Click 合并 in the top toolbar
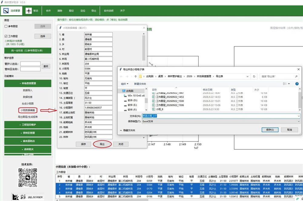This screenshot has width=303, height=201. click(48, 11)
